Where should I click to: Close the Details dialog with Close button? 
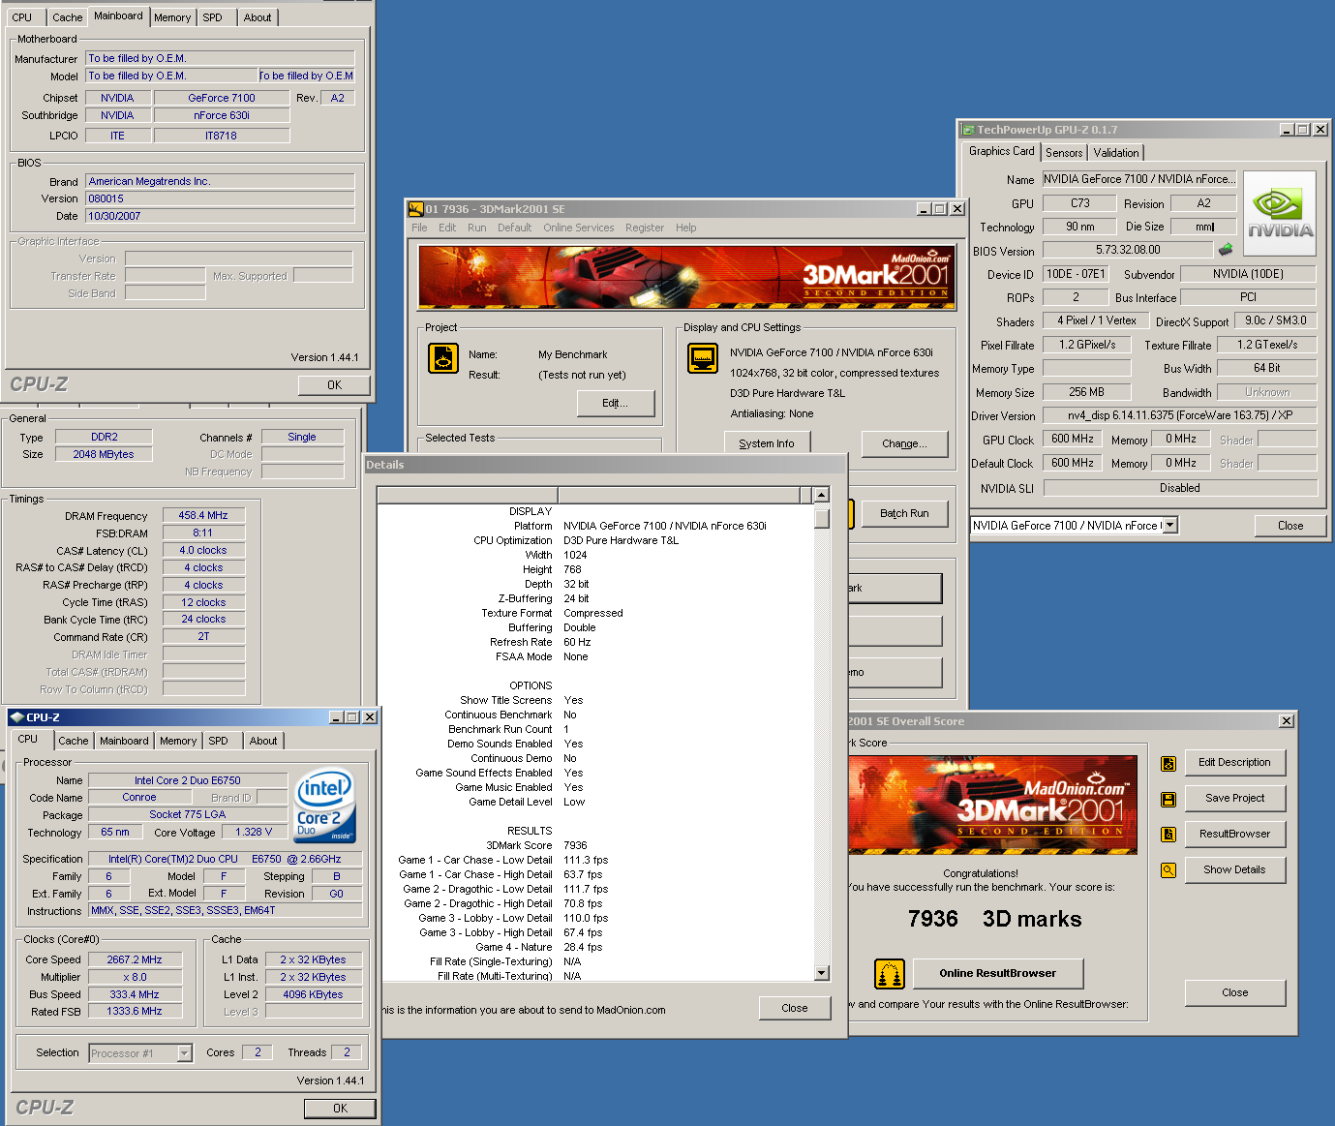coord(794,1008)
